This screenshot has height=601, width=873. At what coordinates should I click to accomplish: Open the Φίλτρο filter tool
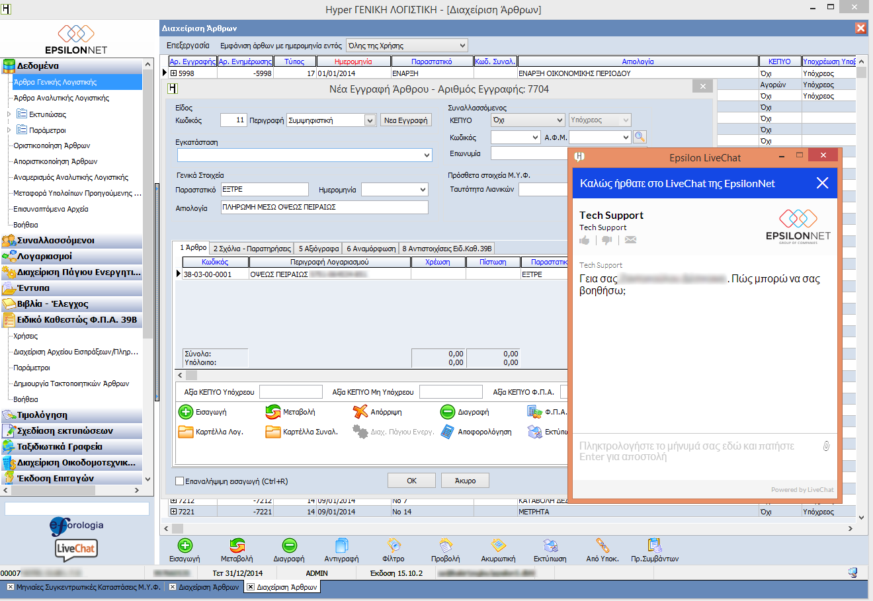pyautogui.click(x=394, y=545)
